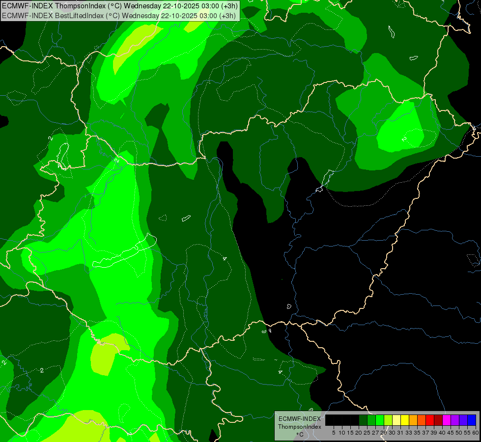Click the legend's ThompsonIndex label
481x442 pixels.
coord(300,427)
